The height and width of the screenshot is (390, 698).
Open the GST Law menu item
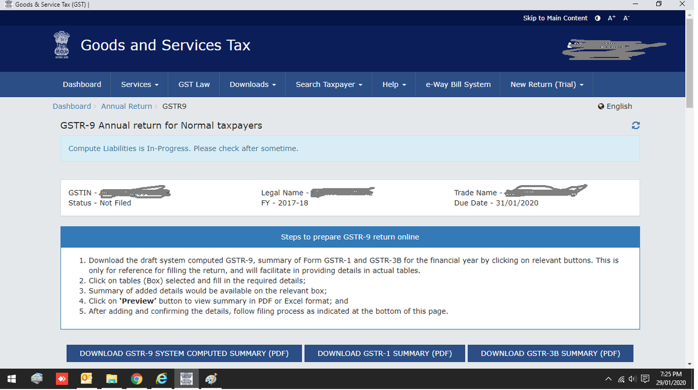(x=194, y=84)
